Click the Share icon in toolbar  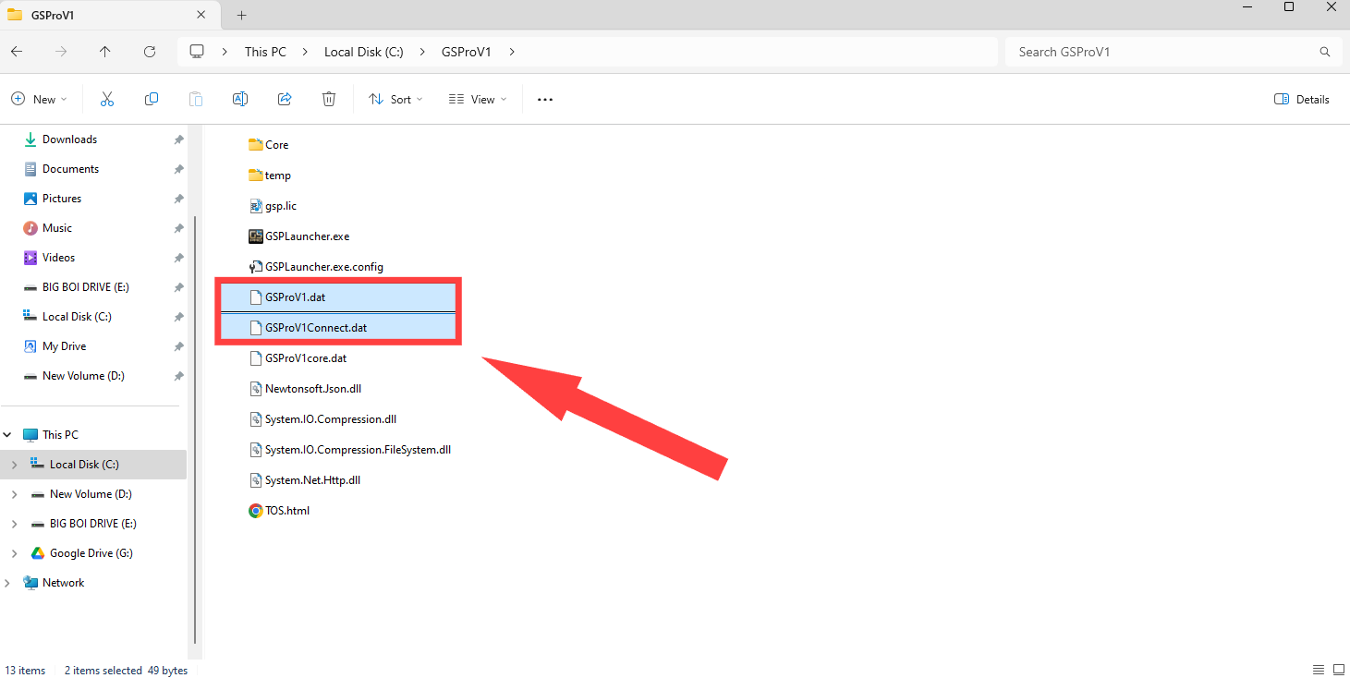(285, 99)
